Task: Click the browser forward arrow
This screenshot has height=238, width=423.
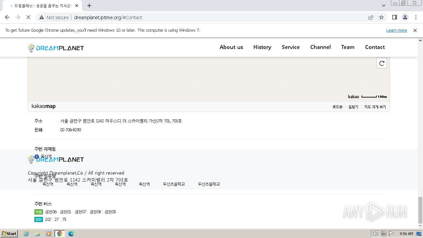Action: click(x=18, y=17)
